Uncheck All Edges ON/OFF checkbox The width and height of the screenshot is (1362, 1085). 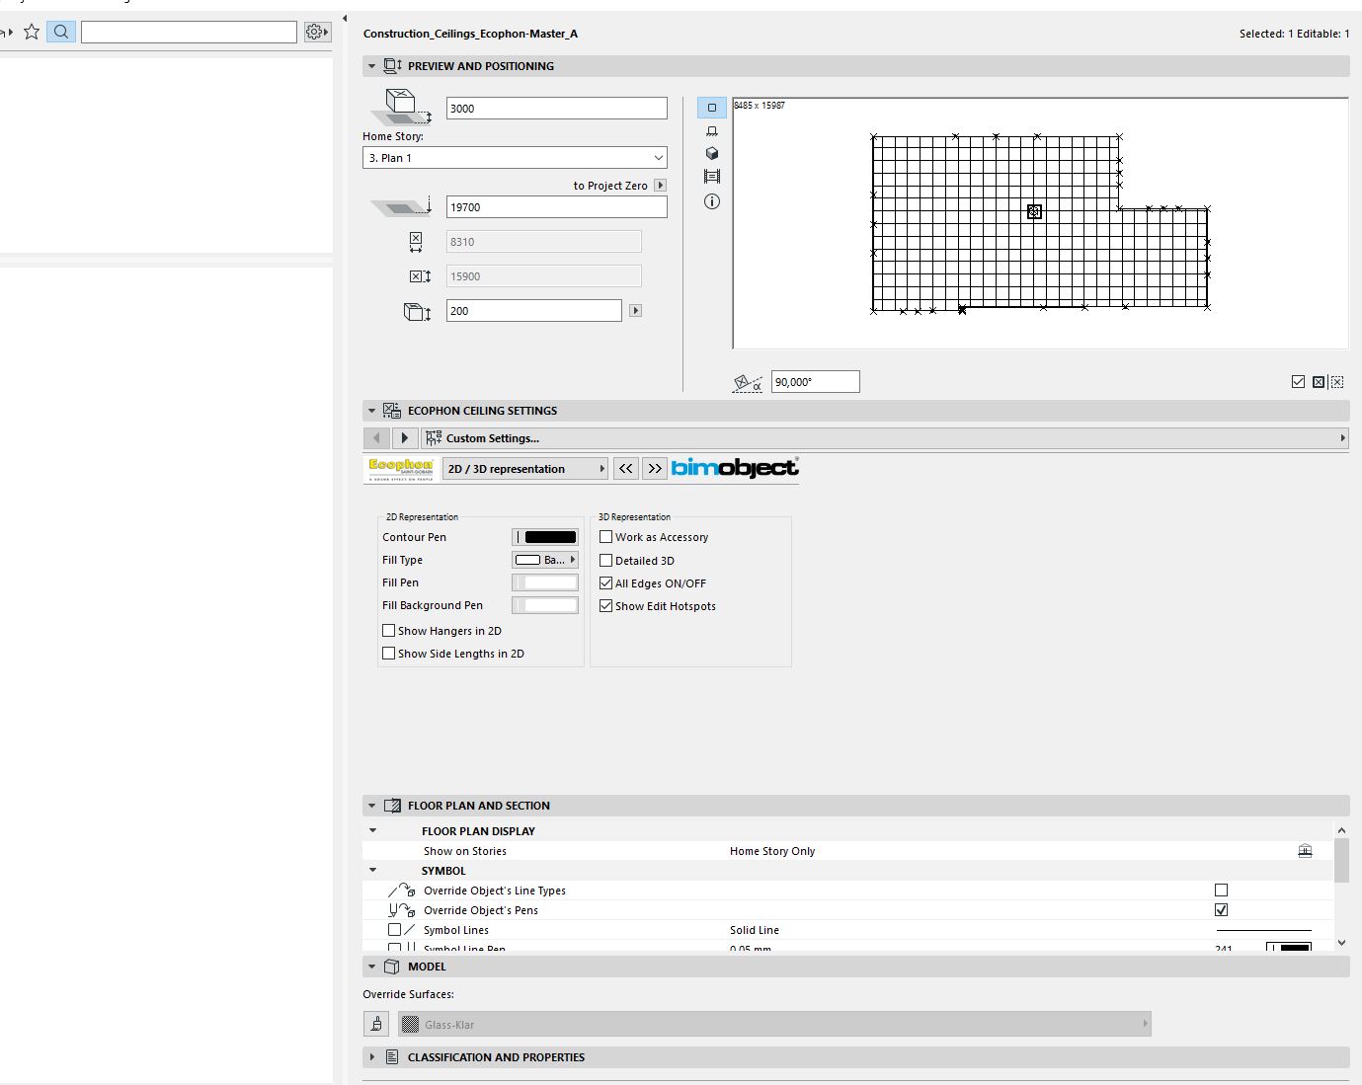pos(606,583)
